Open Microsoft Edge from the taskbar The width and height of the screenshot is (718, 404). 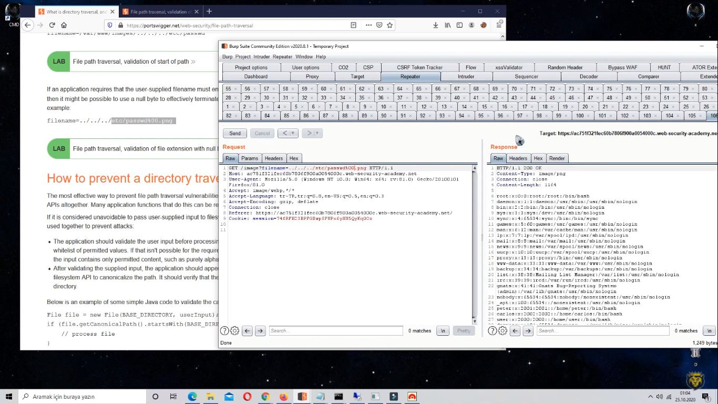click(x=192, y=396)
